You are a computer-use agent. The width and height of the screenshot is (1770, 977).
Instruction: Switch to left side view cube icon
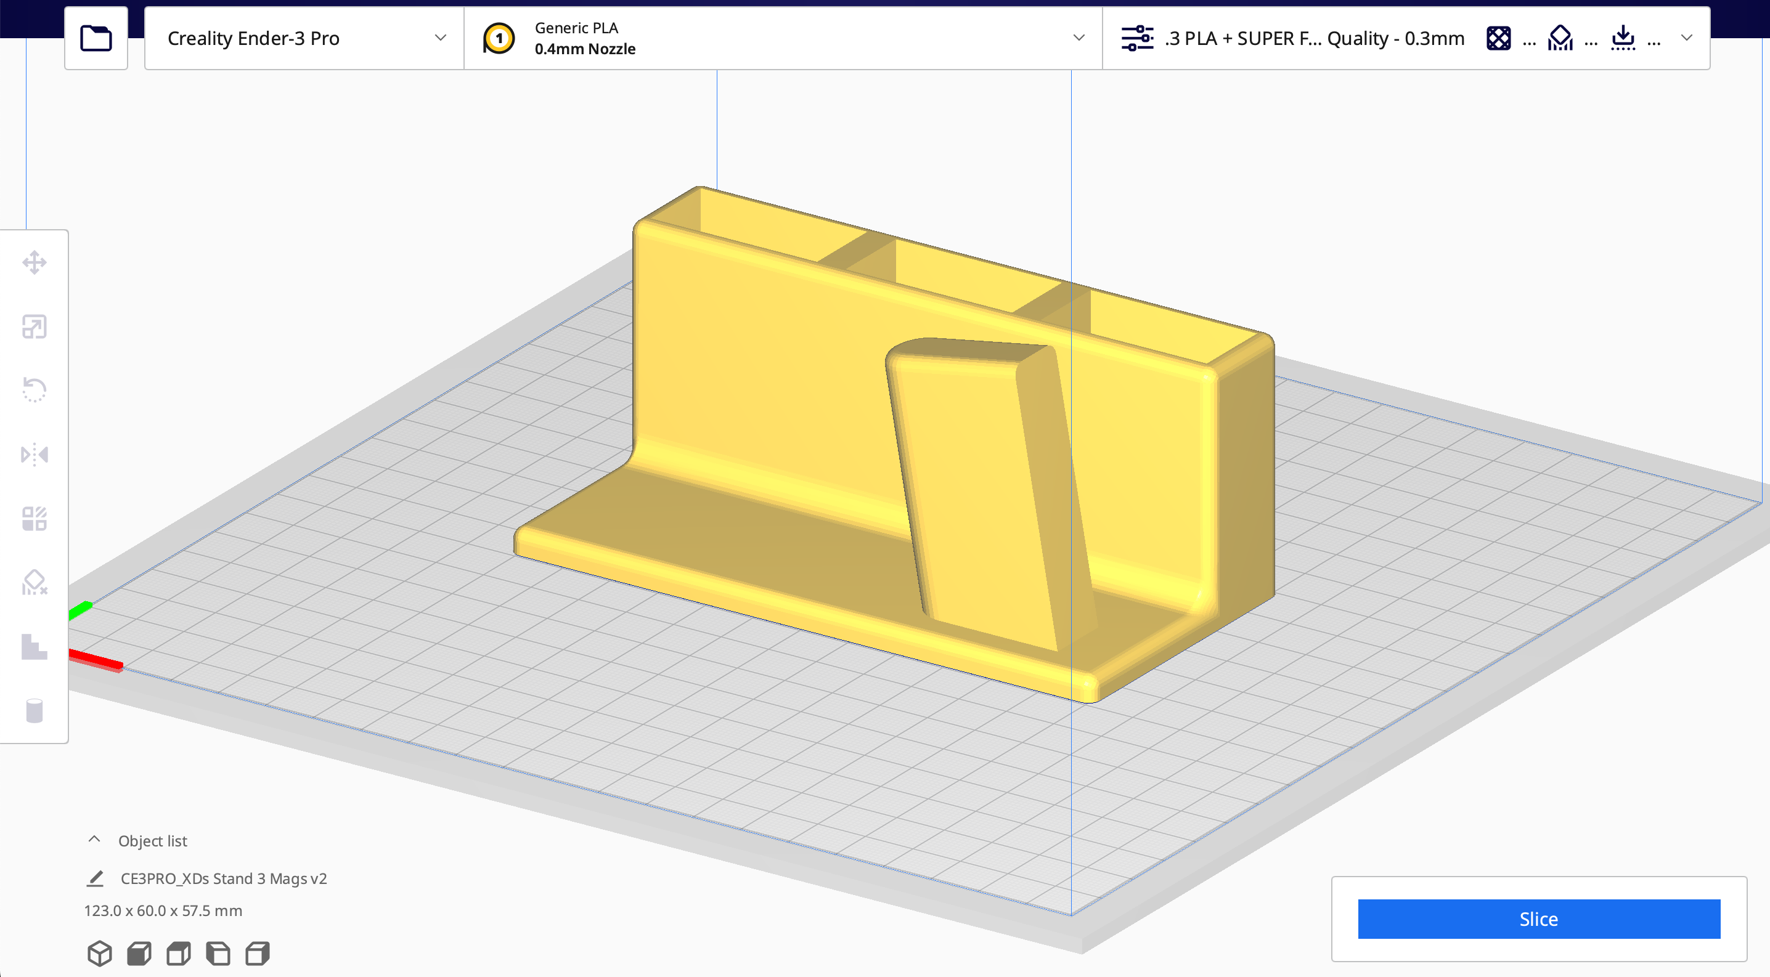click(219, 953)
